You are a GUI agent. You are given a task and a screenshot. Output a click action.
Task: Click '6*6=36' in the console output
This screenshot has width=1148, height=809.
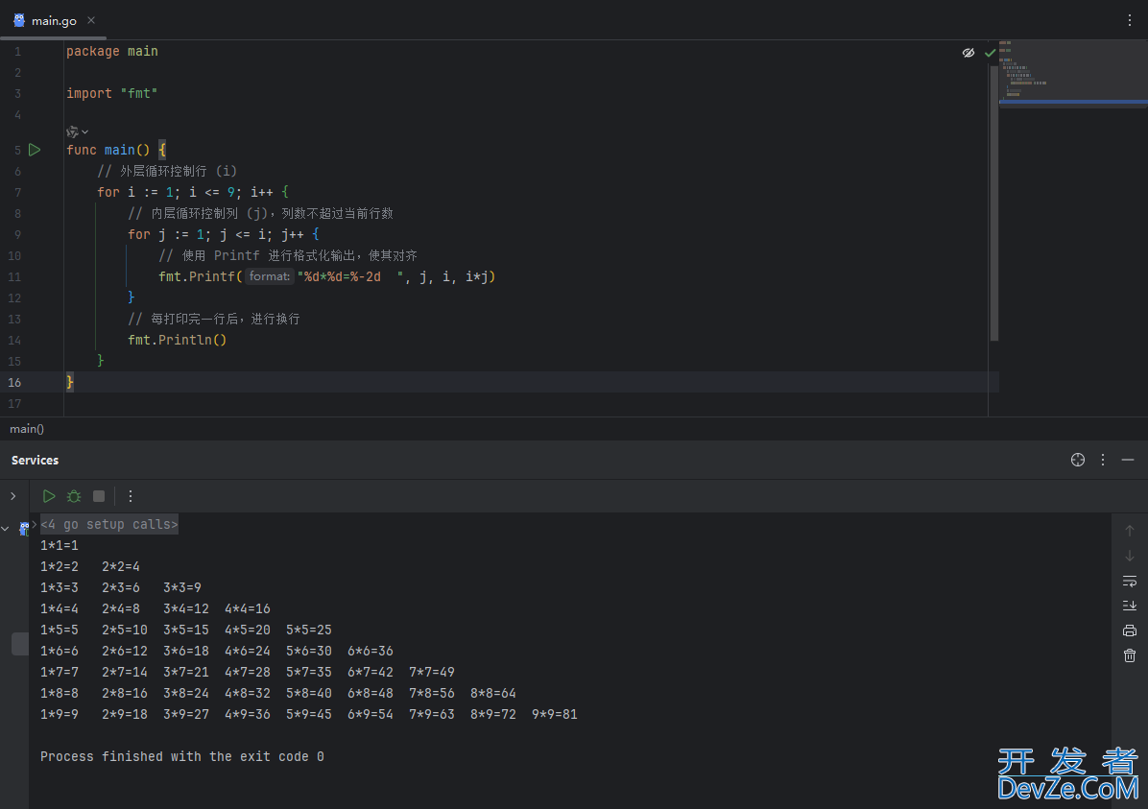click(371, 652)
